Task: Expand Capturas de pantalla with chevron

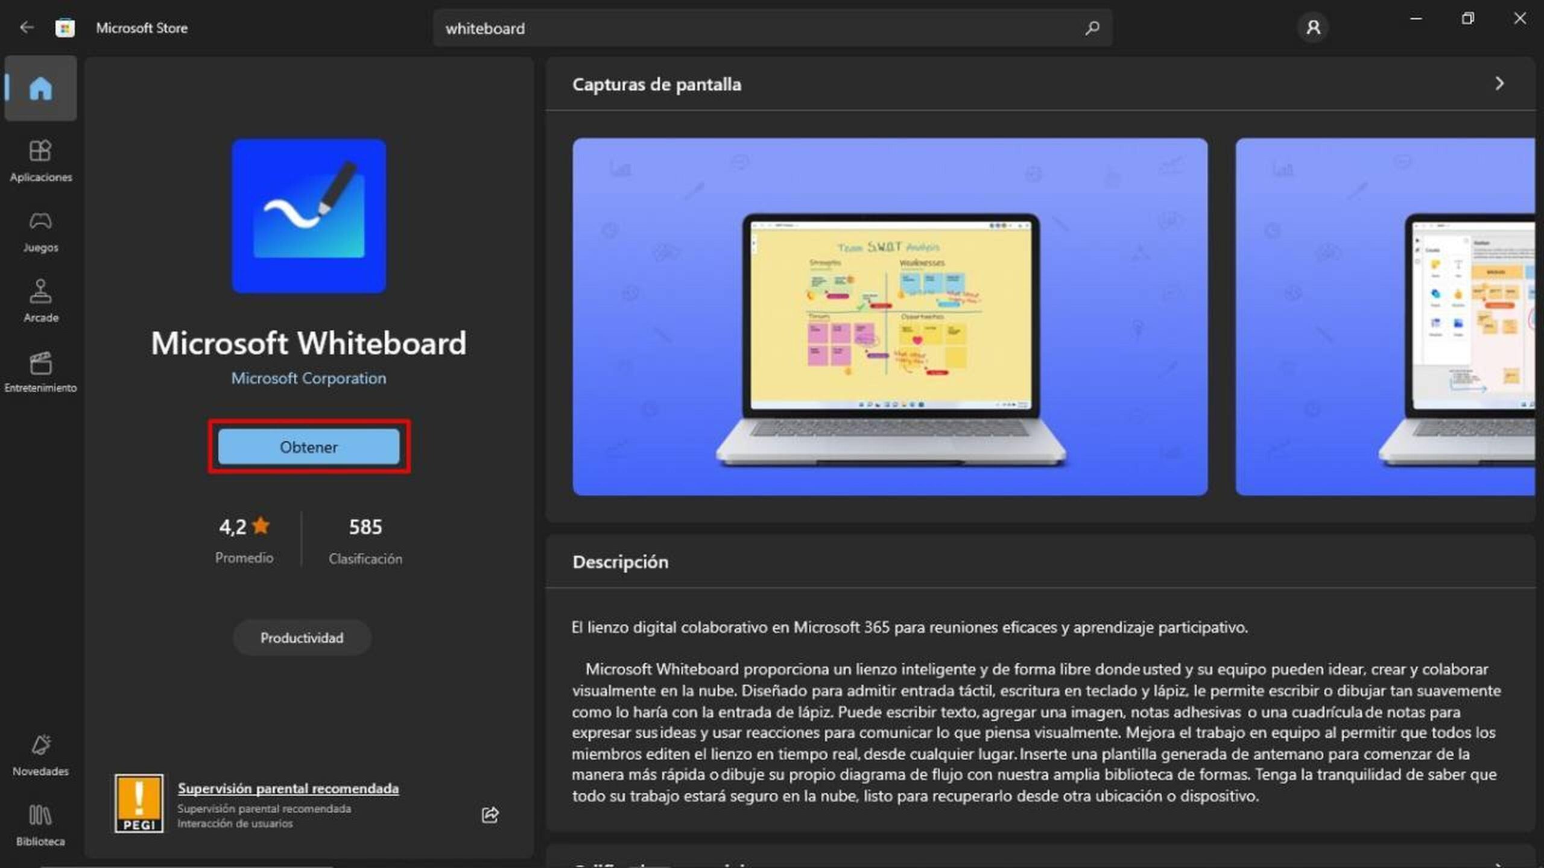Action: pos(1499,84)
